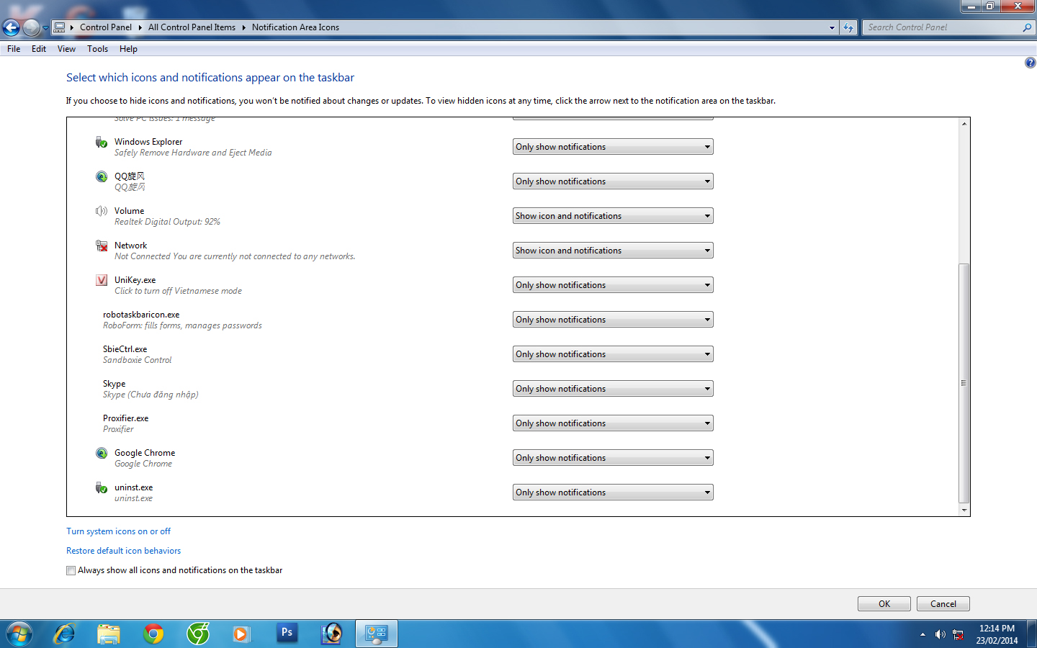Open the Skype behavior dropdown
Screen dimensions: 1037x648
click(613, 389)
